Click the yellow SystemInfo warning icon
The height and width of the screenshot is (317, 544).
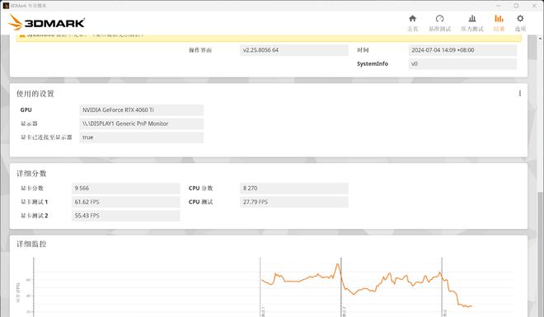(x=22, y=35)
